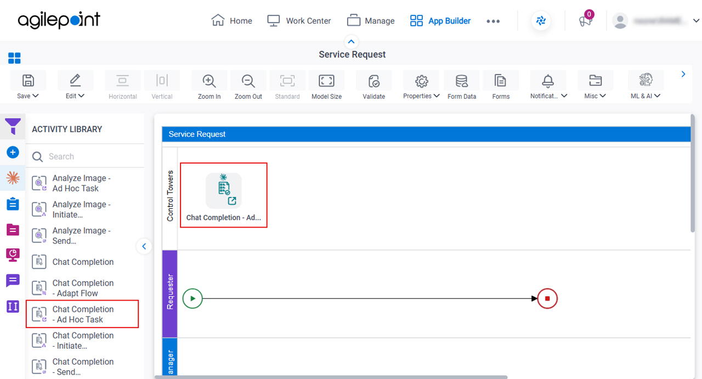702x379 pixels.
Task: Click Zoom Out tool
Action: click(x=248, y=86)
